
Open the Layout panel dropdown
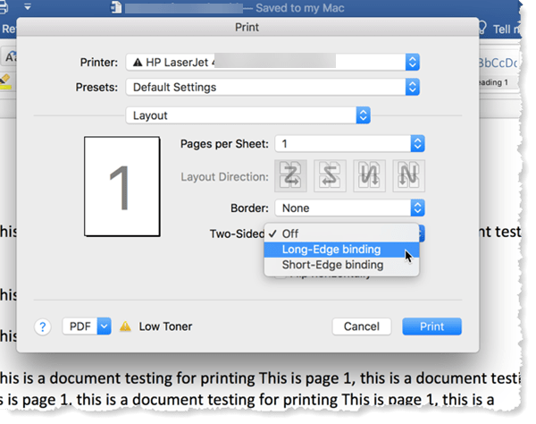[247, 115]
